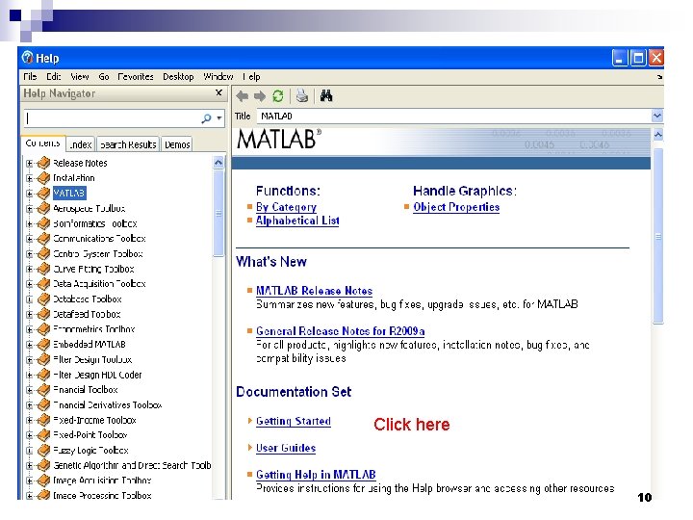The height and width of the screenshot is (520, 693).
Task: Click the Bioinformatics Toolbox book icon
Action: click(x=43, y=223)
